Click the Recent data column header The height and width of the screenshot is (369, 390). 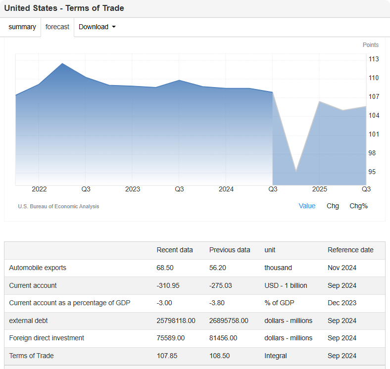pos(175,250)
